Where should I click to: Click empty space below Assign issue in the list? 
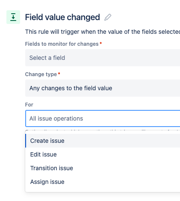103,190
